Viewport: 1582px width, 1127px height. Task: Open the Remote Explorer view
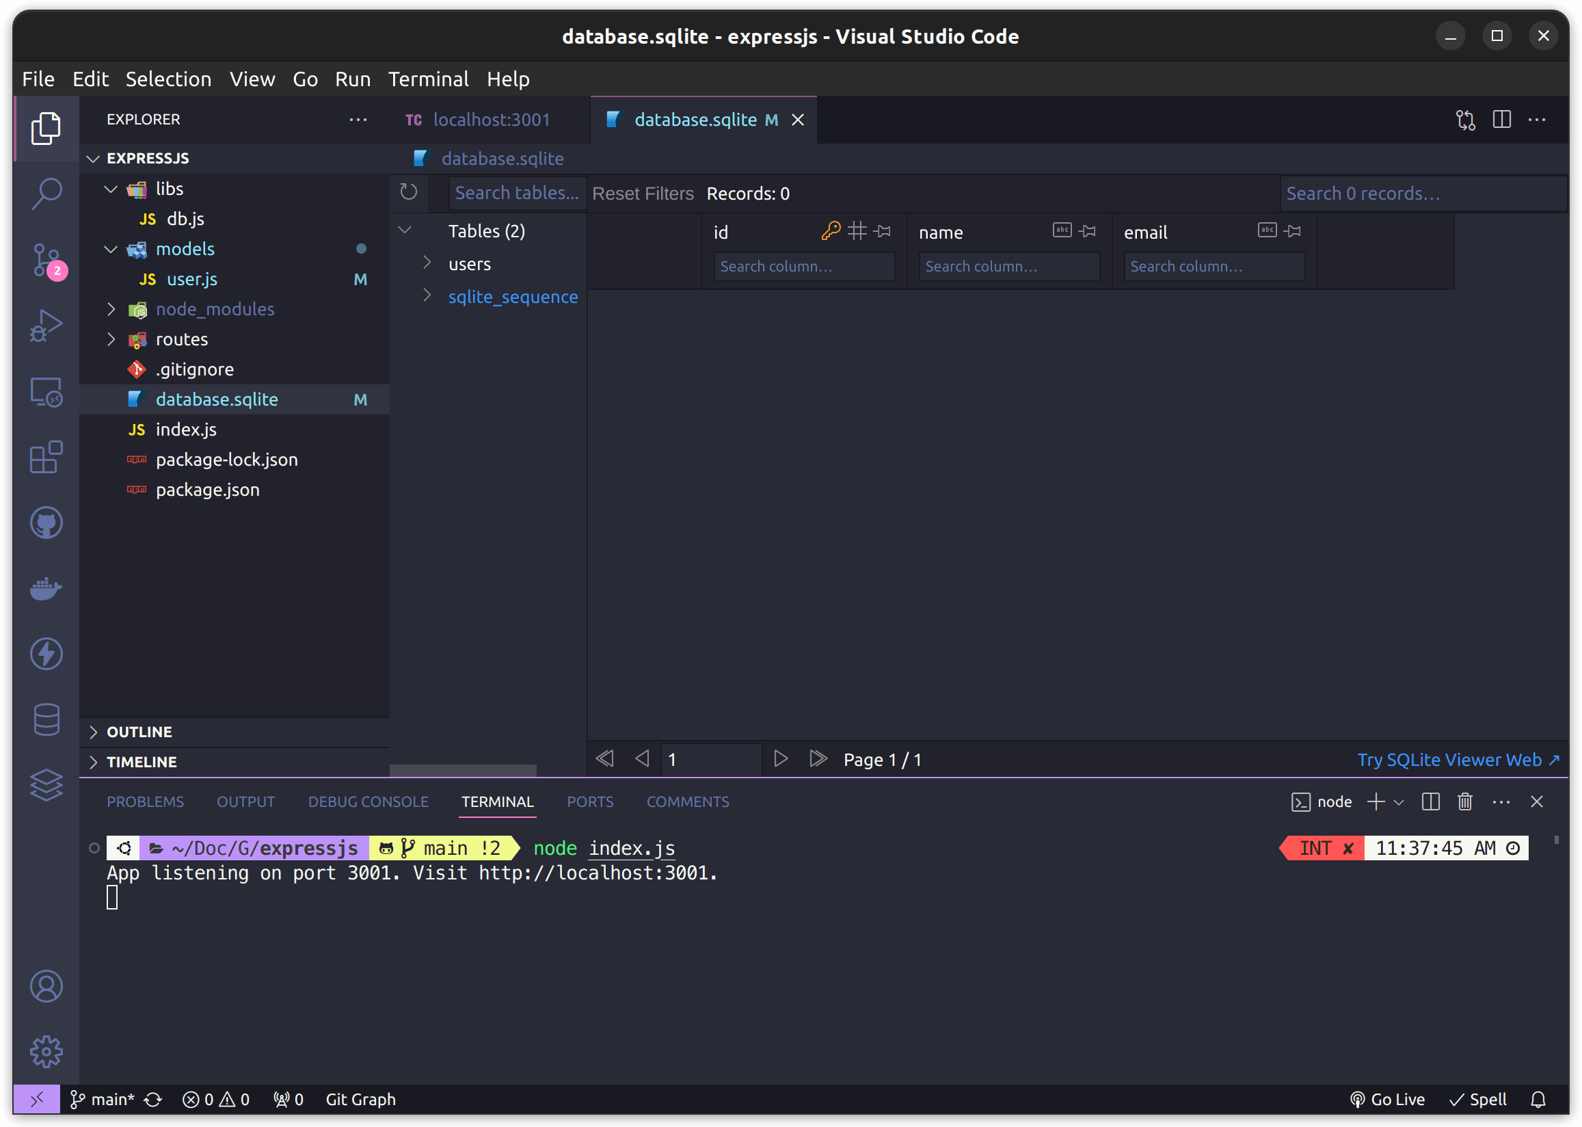click(x=46, y=391)
